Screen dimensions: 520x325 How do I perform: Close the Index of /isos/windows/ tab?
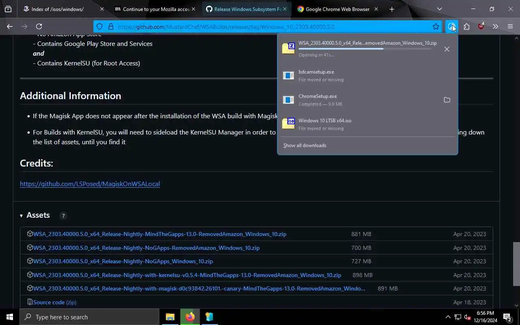click(x=102, y=9)
